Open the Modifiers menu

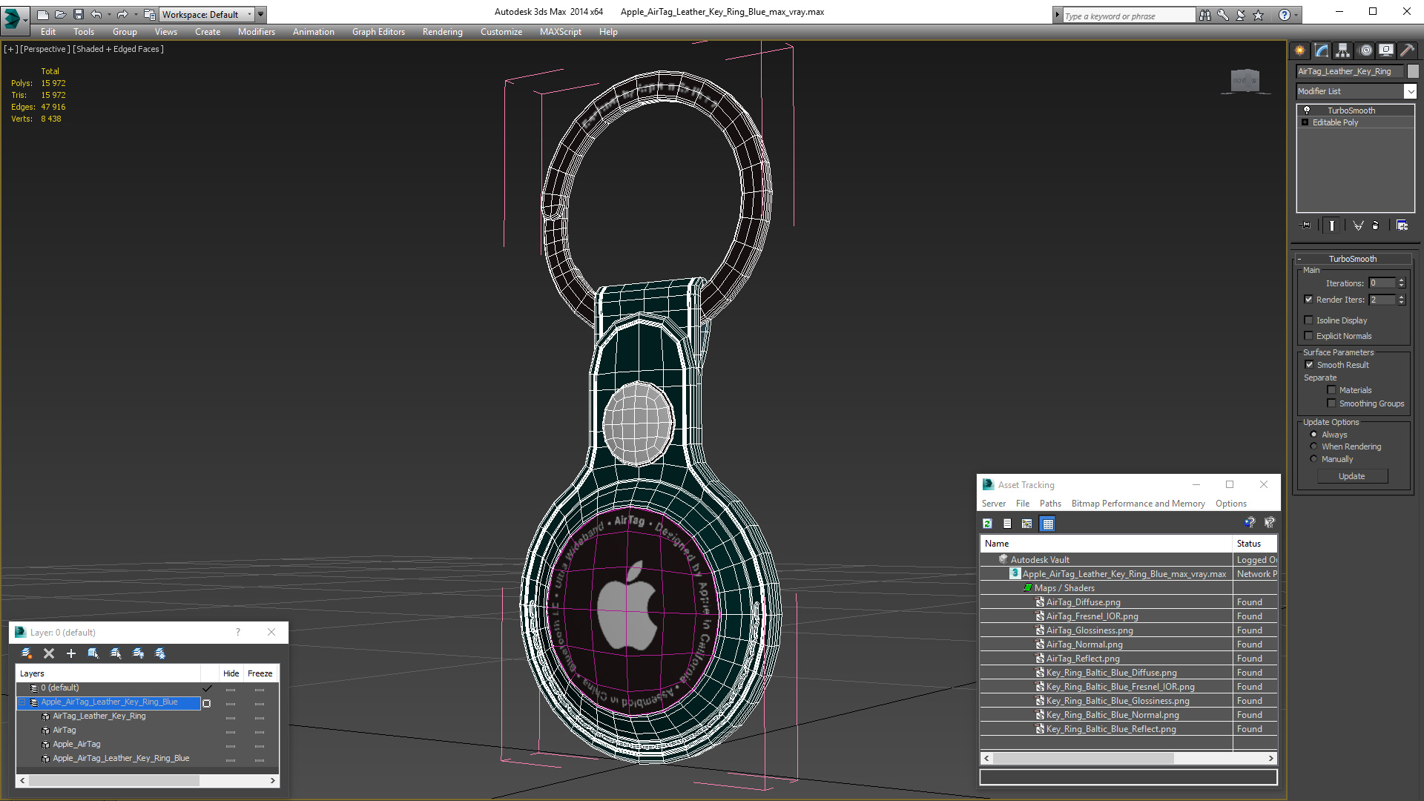pyautogui.click(x=256, y=32)
